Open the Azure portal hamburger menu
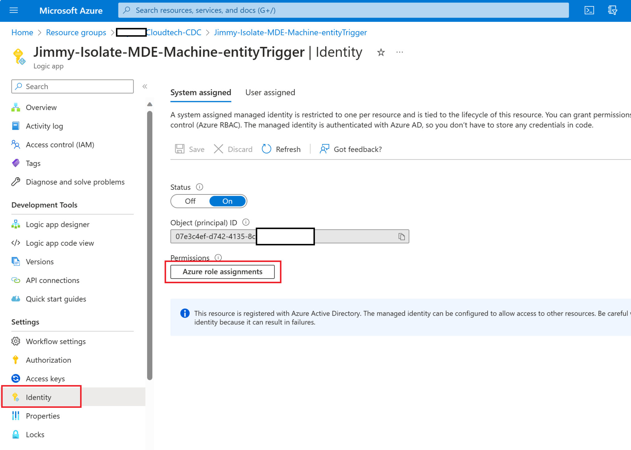Image resolution: width=631 pixels, height=450 pixels. pos(14,10)
